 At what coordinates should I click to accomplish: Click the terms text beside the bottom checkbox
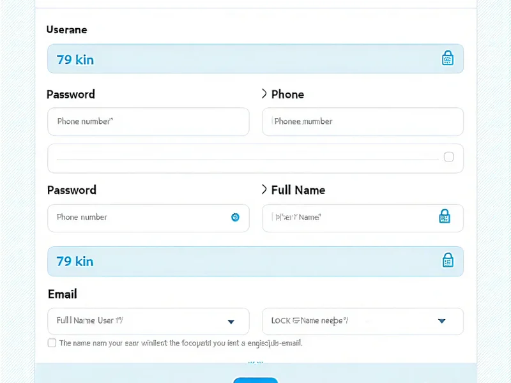pos(181,343)
